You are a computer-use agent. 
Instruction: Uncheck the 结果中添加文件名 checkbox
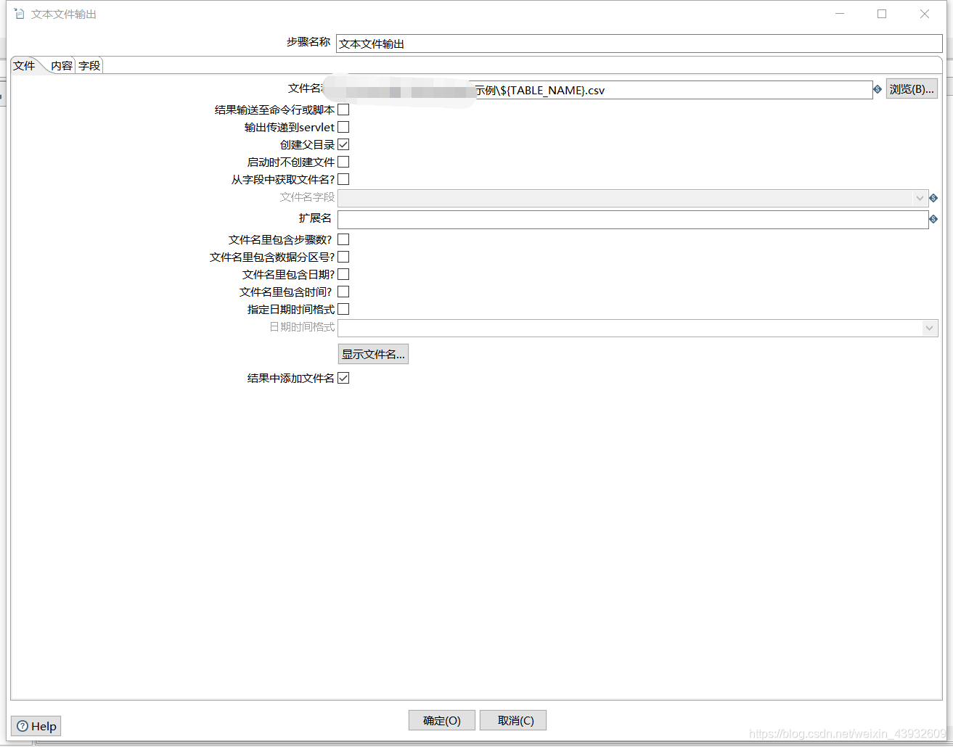point(343,378)
